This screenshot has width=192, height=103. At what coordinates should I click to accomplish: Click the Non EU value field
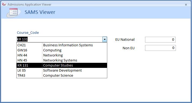(x=160, y=48)
